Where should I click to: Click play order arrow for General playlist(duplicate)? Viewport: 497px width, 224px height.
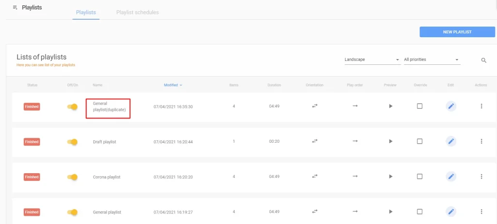point(355,106)
